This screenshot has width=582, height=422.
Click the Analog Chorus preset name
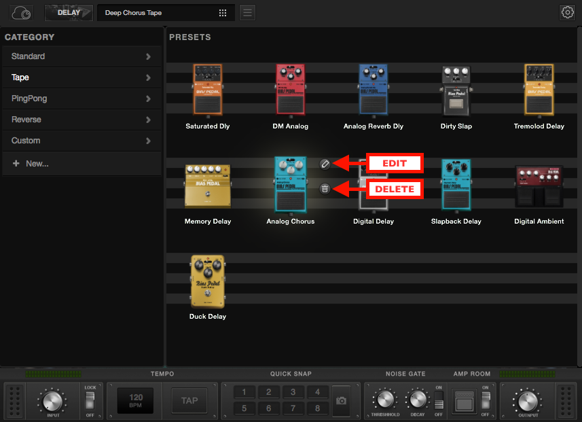click(291, 222)
